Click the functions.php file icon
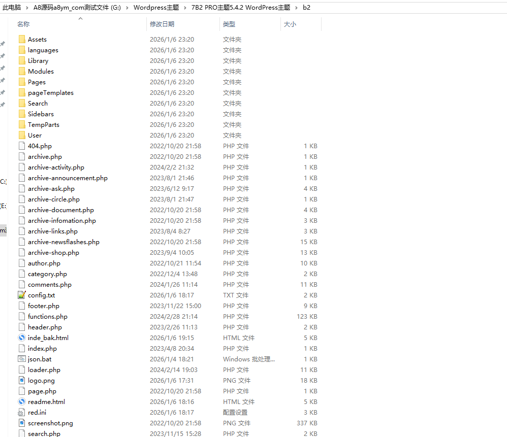The width and height of the screenshot is (507, 437). [x=21, y=317]
